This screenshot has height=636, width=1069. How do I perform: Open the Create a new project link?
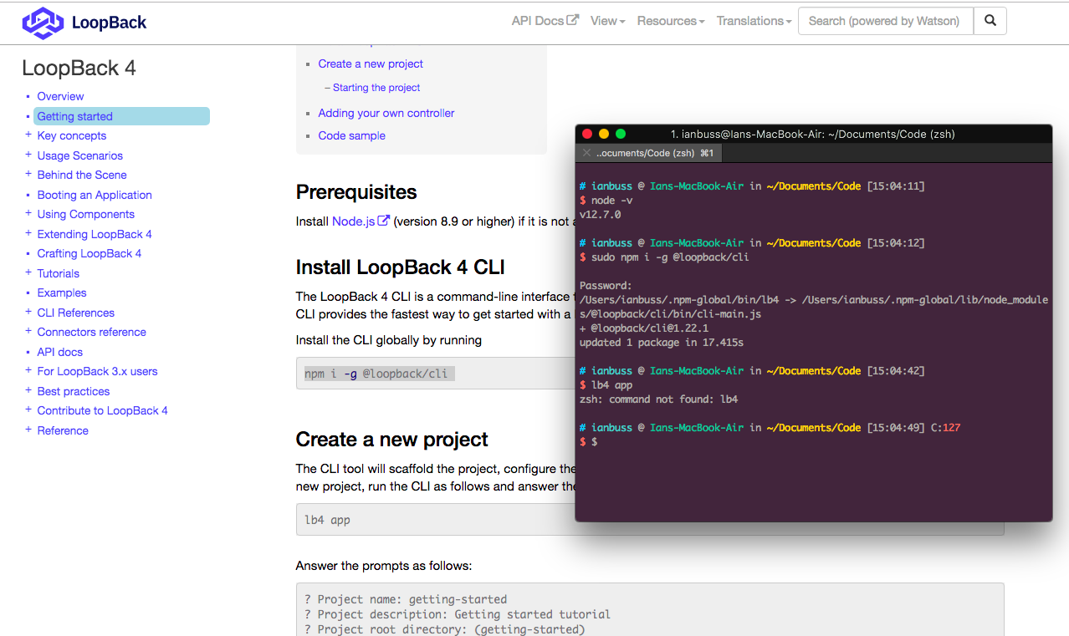pyautogui.click(x=371, y=64)
